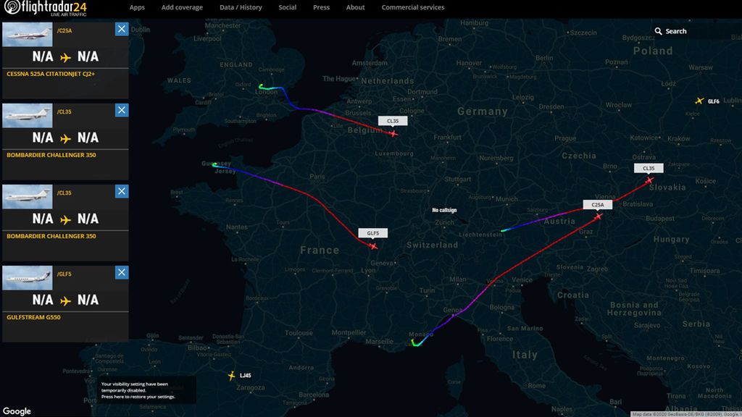Click the Search magnifier icon
Screen dimensions: 742x417
(658, 31)
